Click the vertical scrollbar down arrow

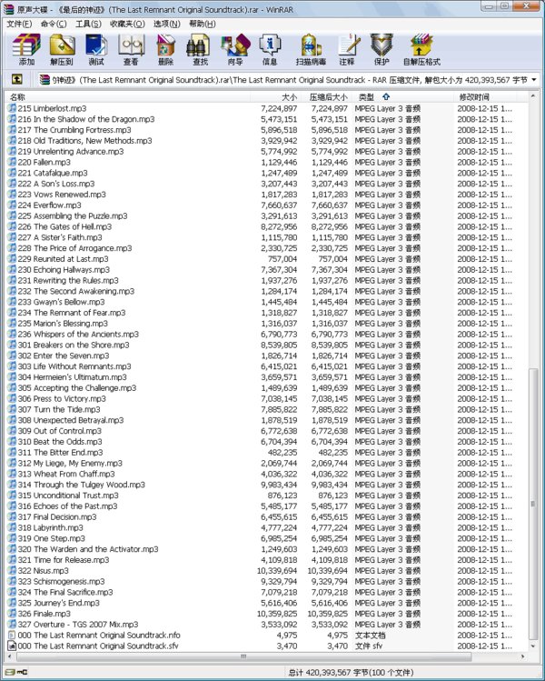click(x=533, y=646)
